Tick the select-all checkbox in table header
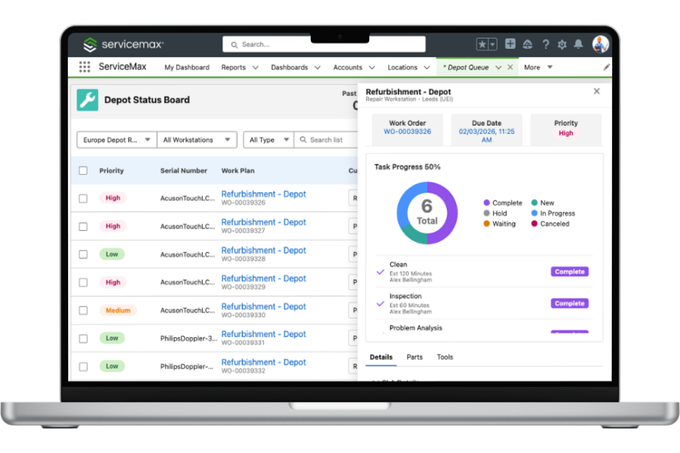 coord(83,170)
